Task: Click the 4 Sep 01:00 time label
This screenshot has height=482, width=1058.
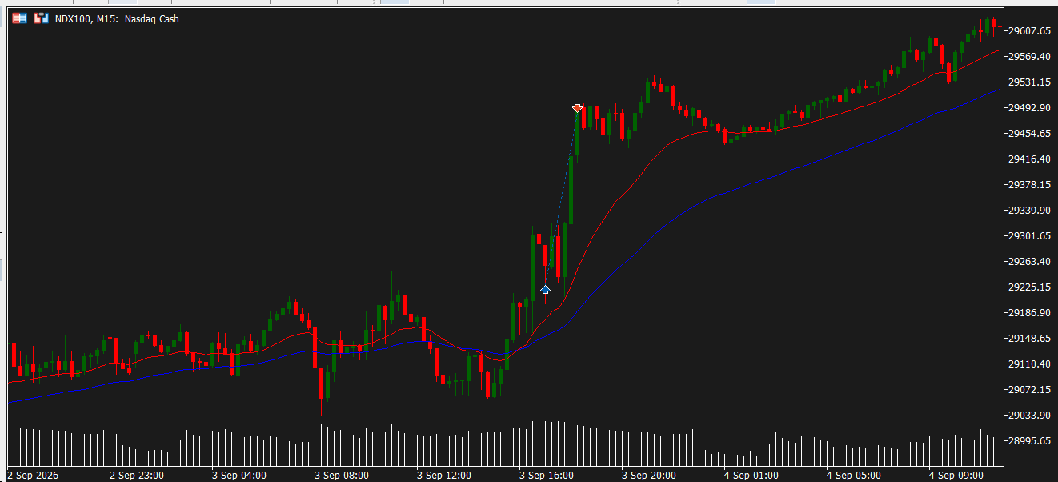Action: pos(751,476)
